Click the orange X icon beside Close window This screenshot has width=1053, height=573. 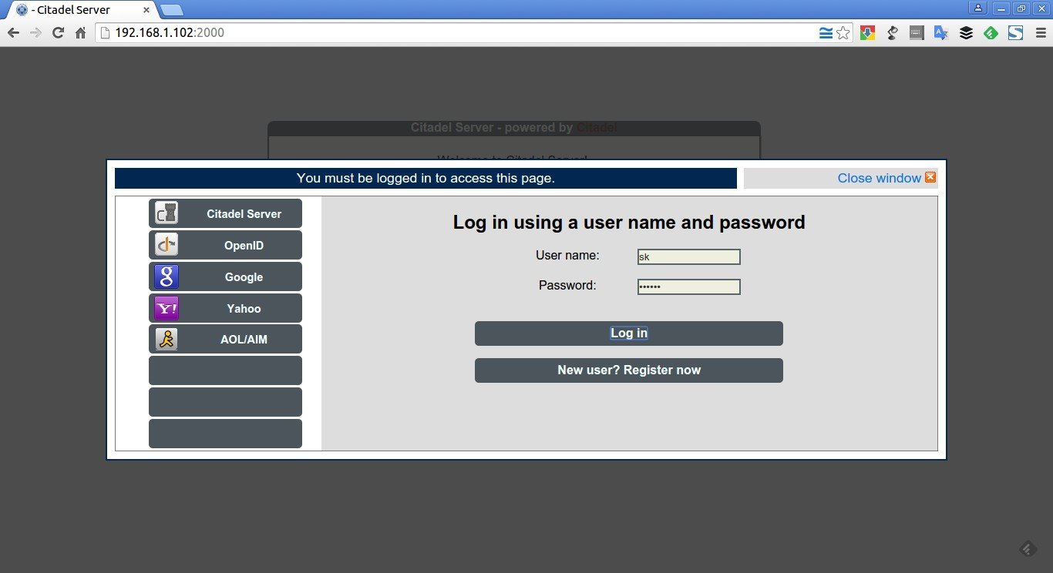[x=930, y=177]
